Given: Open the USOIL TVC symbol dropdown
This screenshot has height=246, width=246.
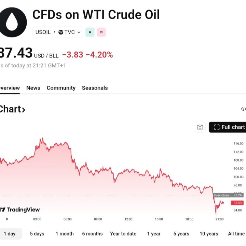Looking at the screenshot, I should pos(58,32).
